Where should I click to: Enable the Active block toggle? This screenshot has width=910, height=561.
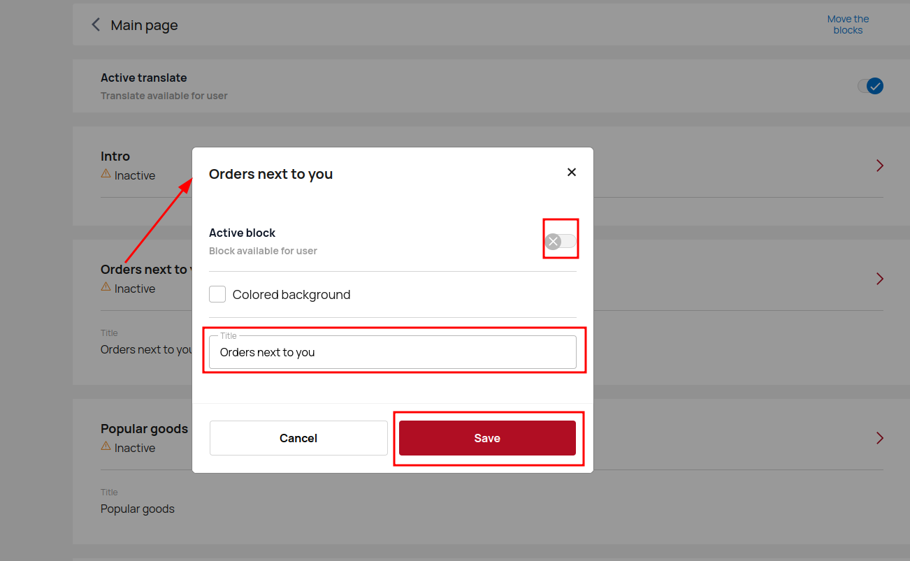(561, 242)
